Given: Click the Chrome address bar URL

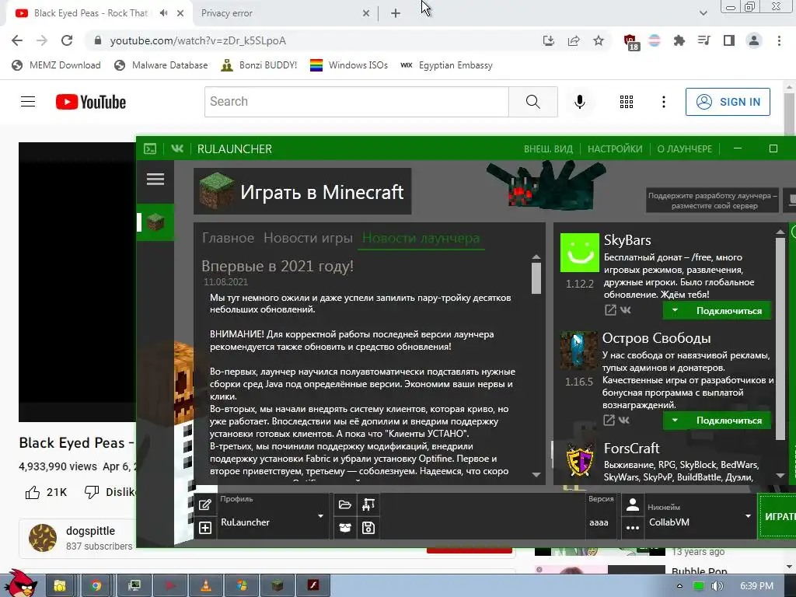Looking at the screenshot, I should point(198,40).
